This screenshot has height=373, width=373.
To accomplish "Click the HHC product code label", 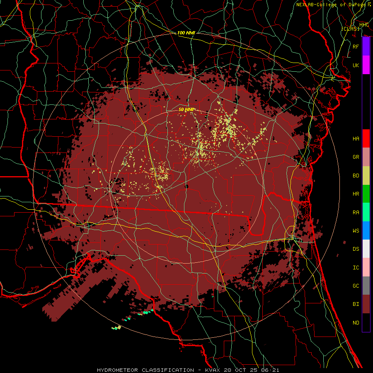I will 364,25.
